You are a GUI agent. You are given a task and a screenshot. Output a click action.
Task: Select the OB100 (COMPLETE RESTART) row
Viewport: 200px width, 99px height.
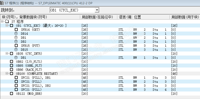pos(100,73)
